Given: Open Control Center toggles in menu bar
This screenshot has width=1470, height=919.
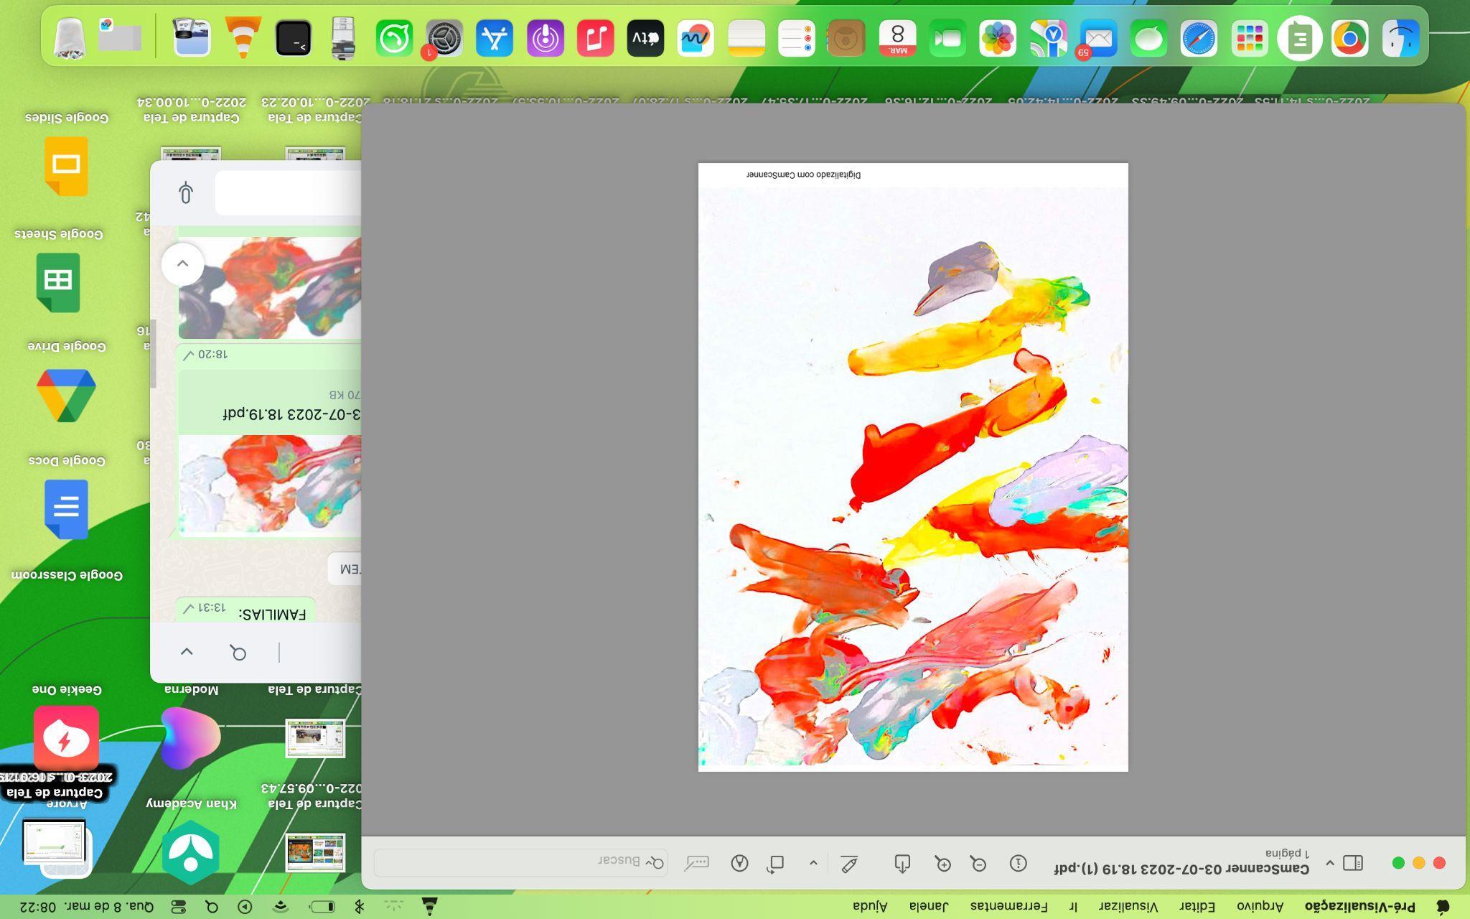Looking at the screenshot, I should 178,907.
